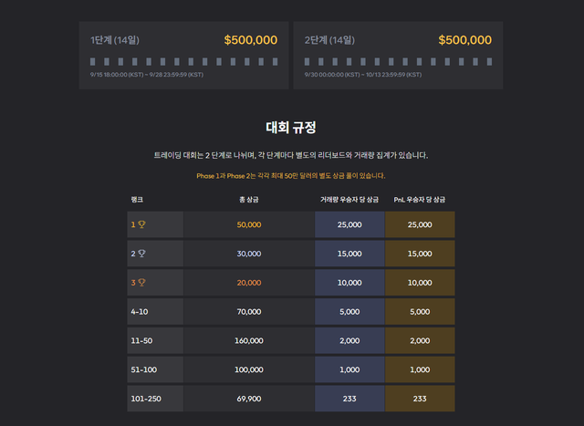Click the gold trophy icon beside rank 1

tap(141, 224)
